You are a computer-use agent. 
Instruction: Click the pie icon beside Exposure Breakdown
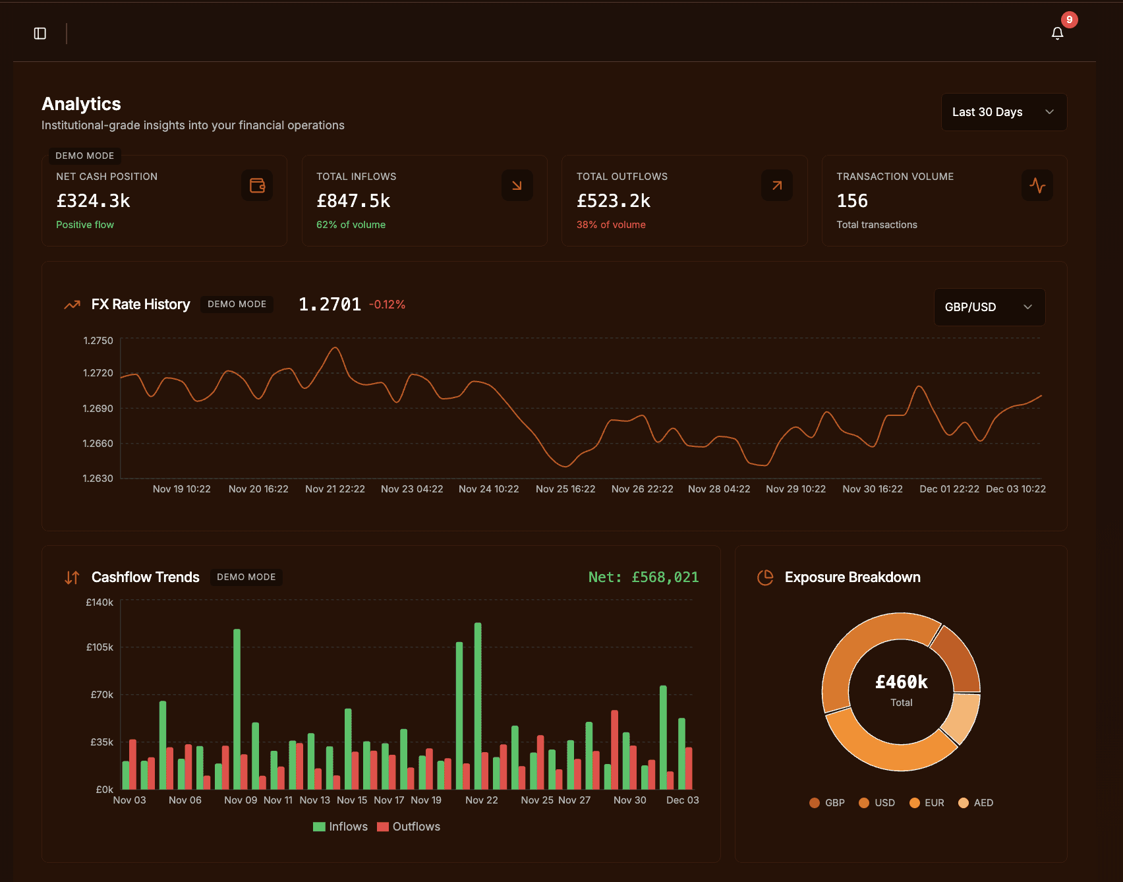pyautogui.click(x=765, y=577)
